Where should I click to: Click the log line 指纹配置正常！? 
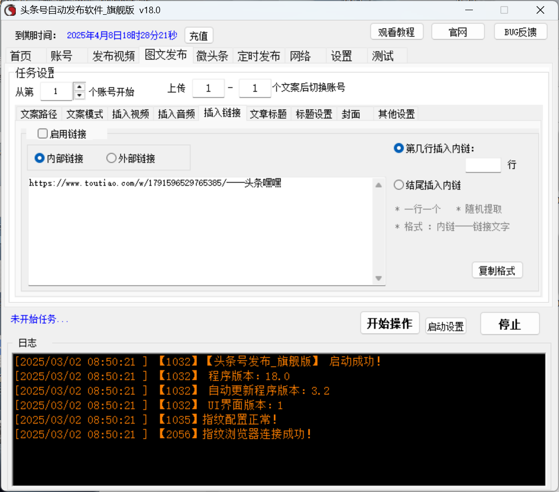point(145,420)
